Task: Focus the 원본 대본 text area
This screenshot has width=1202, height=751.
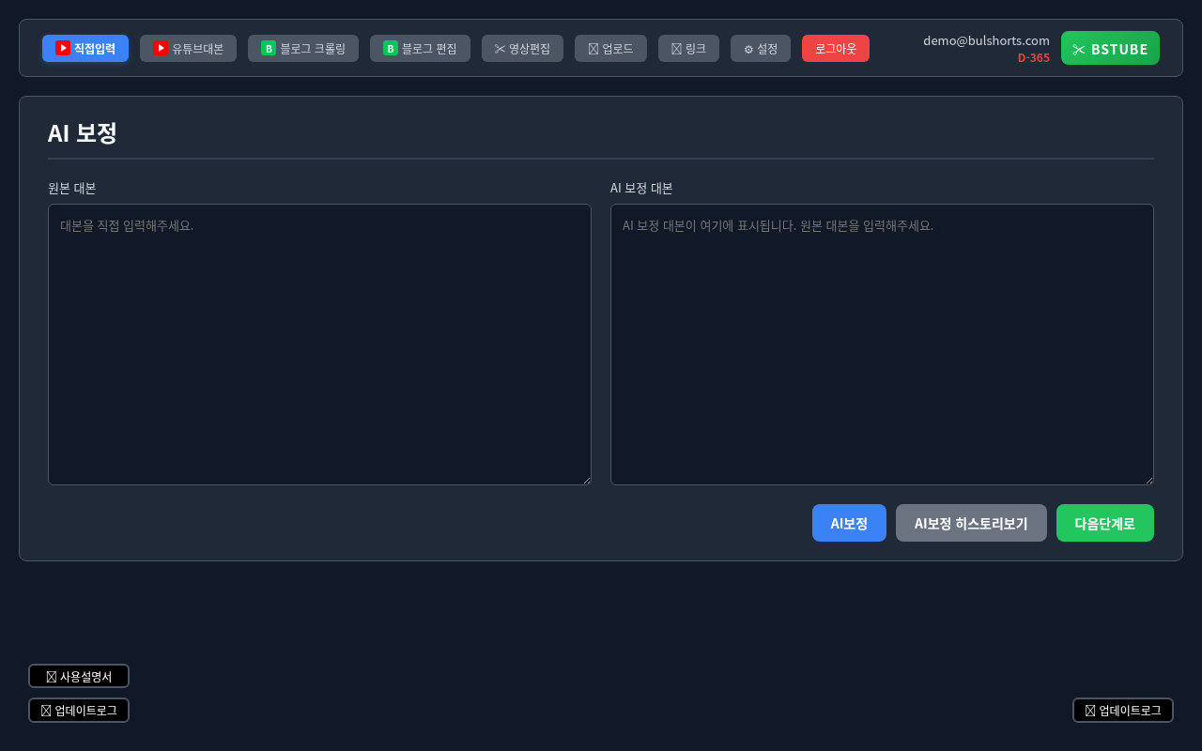Action: [319, 345]
